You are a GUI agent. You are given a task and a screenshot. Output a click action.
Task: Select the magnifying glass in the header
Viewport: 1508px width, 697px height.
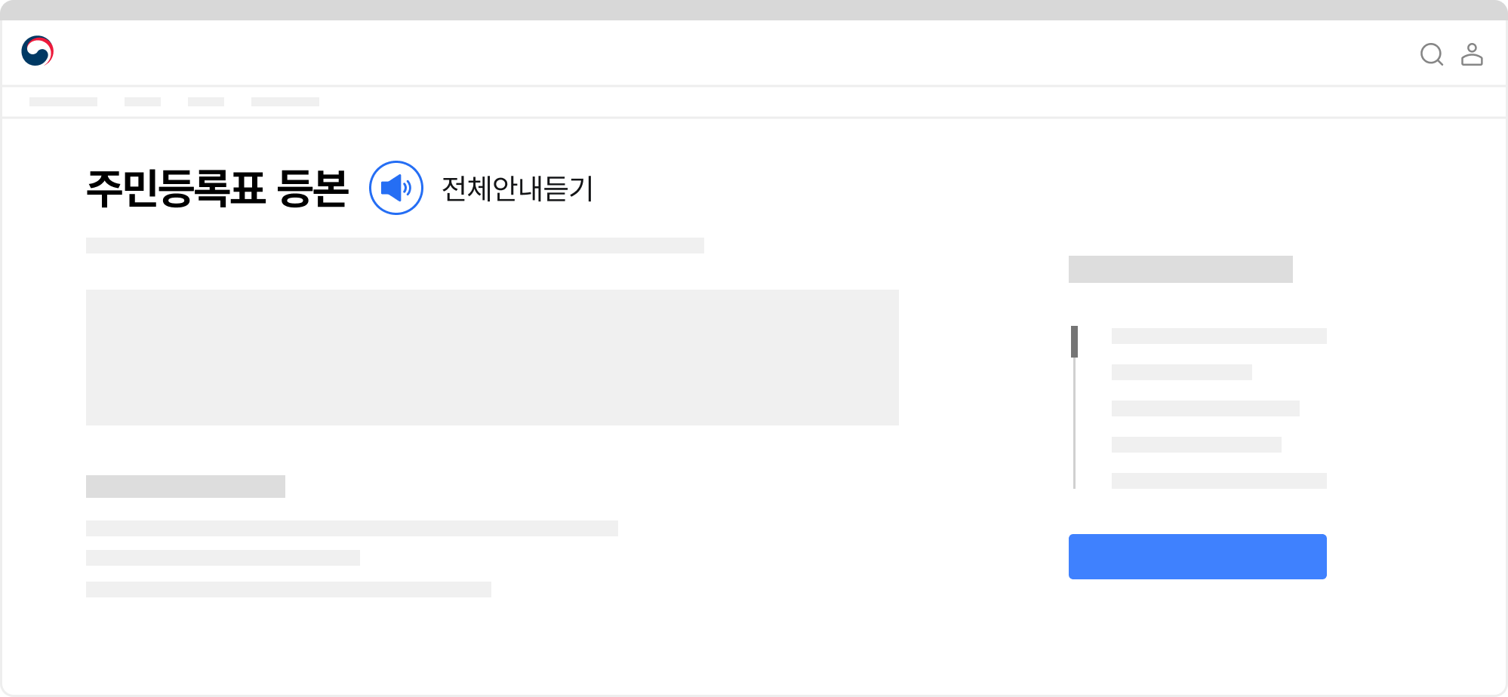(1431, 54)
